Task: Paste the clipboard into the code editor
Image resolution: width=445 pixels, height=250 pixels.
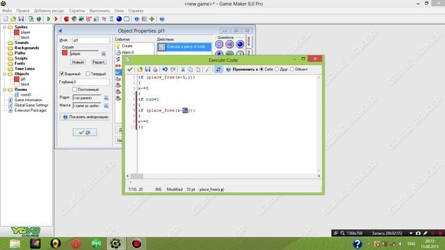Action: (197, 69)
